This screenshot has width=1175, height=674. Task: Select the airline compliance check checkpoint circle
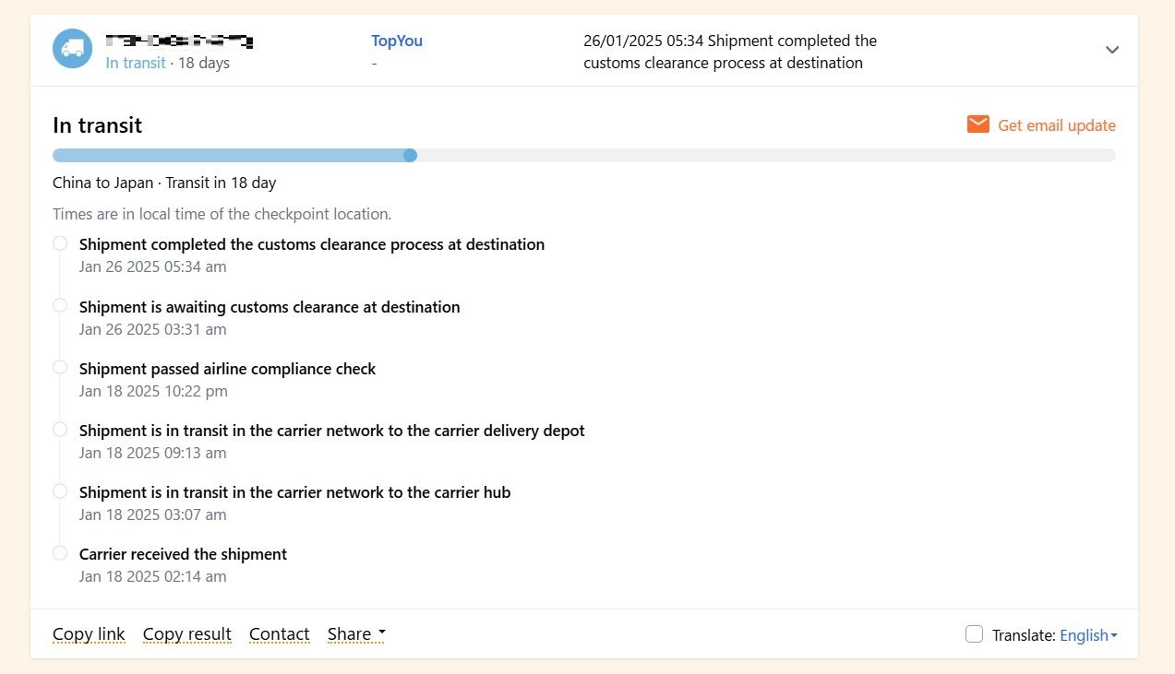[x=60, y=367]
